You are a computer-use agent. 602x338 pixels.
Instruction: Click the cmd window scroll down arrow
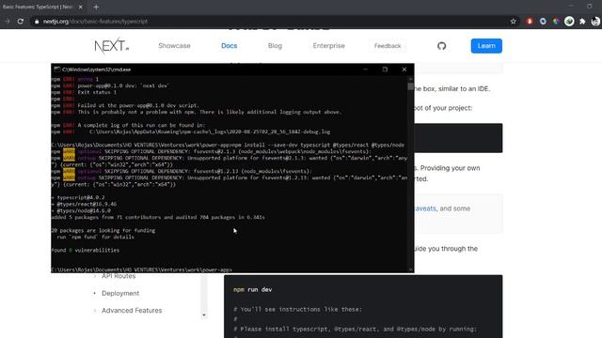click(410, 269)
